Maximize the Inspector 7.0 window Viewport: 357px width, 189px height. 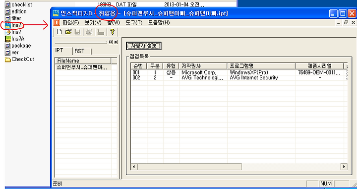point(343,14)
